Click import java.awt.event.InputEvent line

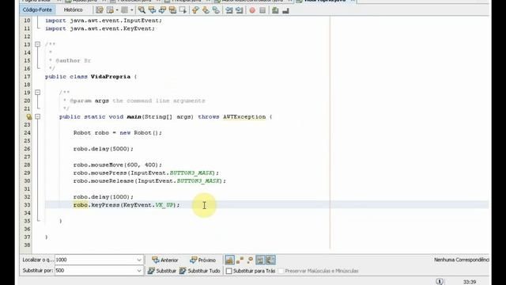104,21
